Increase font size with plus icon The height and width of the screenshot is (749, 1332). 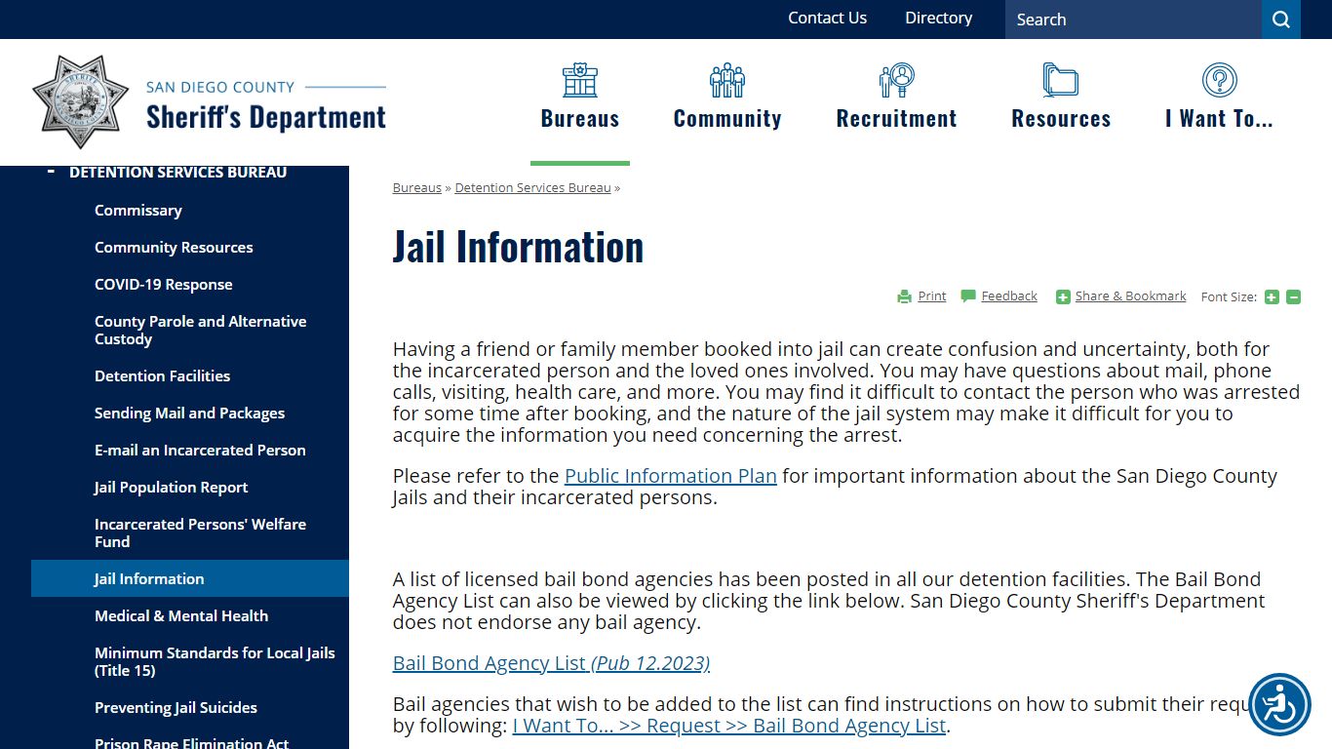(1272, 296)
